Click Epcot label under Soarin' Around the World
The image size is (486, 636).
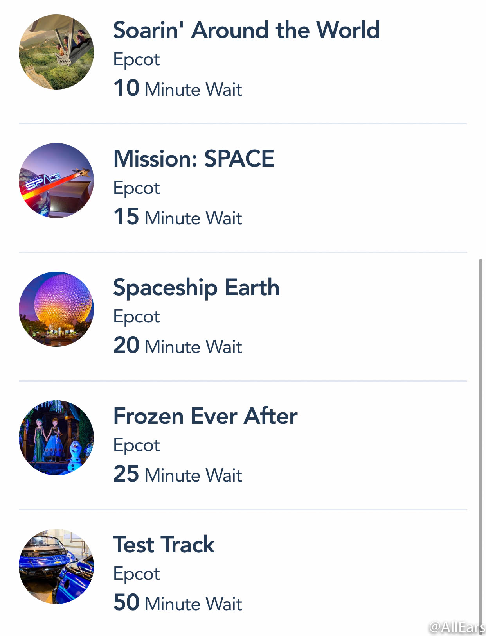point(137,60)
